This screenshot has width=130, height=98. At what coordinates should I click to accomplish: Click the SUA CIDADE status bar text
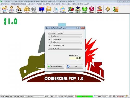coord(17,96)
